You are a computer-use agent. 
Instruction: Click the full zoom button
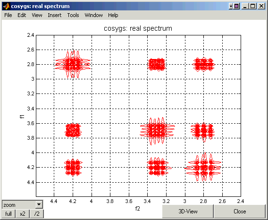coord(8,214)
